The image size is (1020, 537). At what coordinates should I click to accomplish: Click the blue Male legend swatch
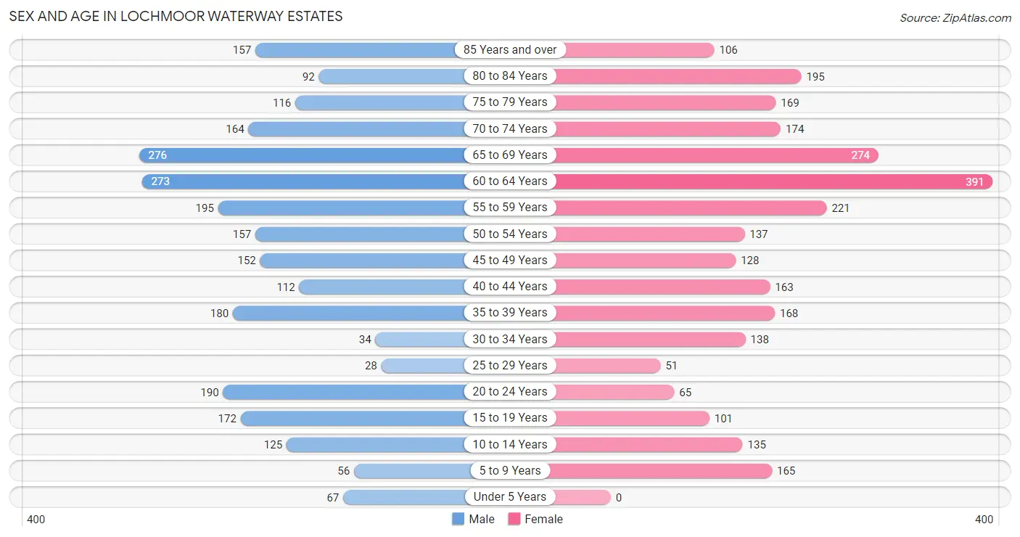(458, 519)
